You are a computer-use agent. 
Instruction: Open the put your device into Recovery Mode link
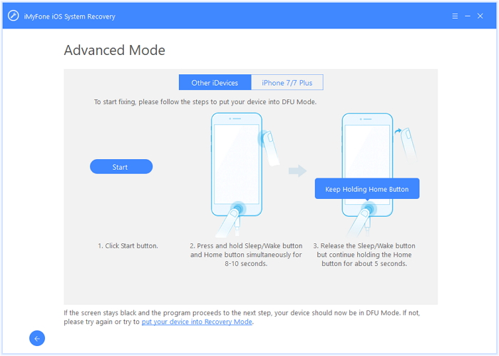coord(197,322)
